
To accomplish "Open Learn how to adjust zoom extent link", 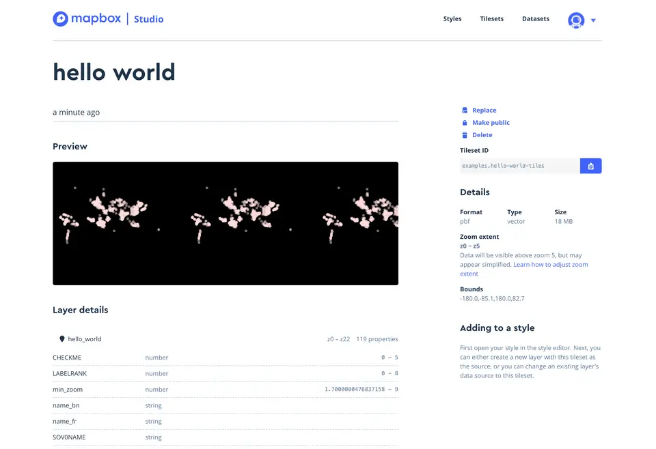I will [550, 265].
